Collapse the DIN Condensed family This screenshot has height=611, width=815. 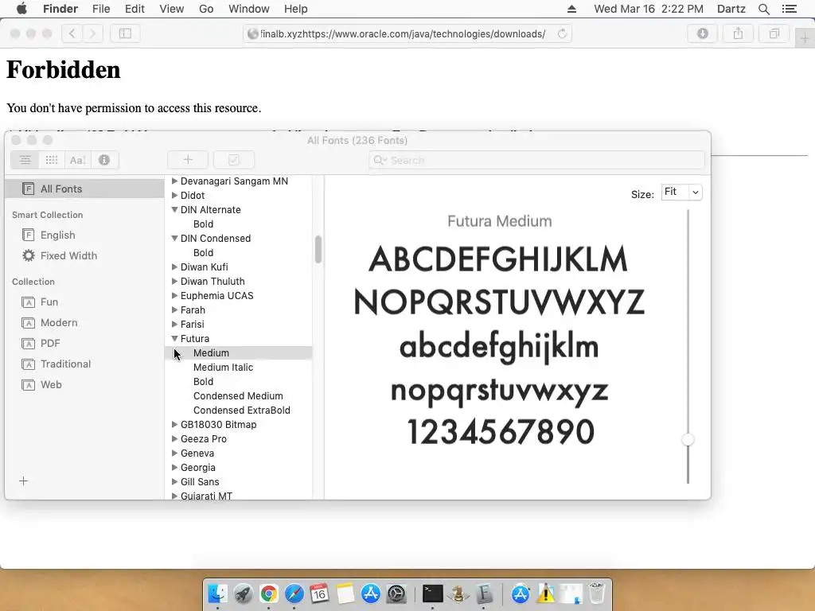(x=174, y=238)
